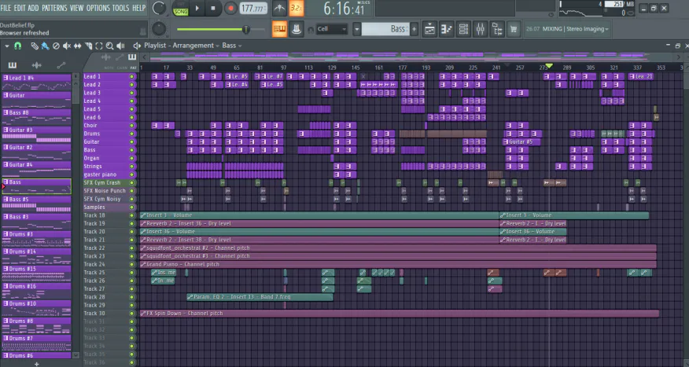Screen dimensions: 689x367
Task: Click the Guitar #5 clip in playlist
Action: point(521,141)
